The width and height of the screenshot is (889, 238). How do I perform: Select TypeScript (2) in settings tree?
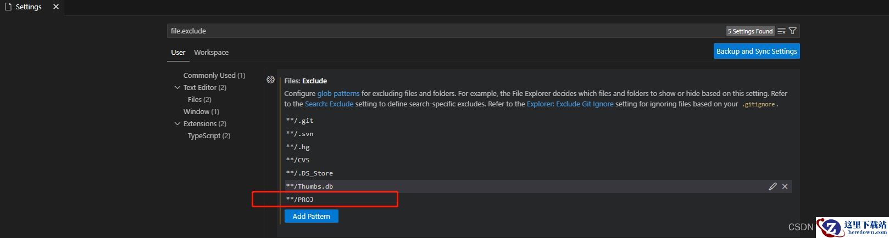click(209, 135)
